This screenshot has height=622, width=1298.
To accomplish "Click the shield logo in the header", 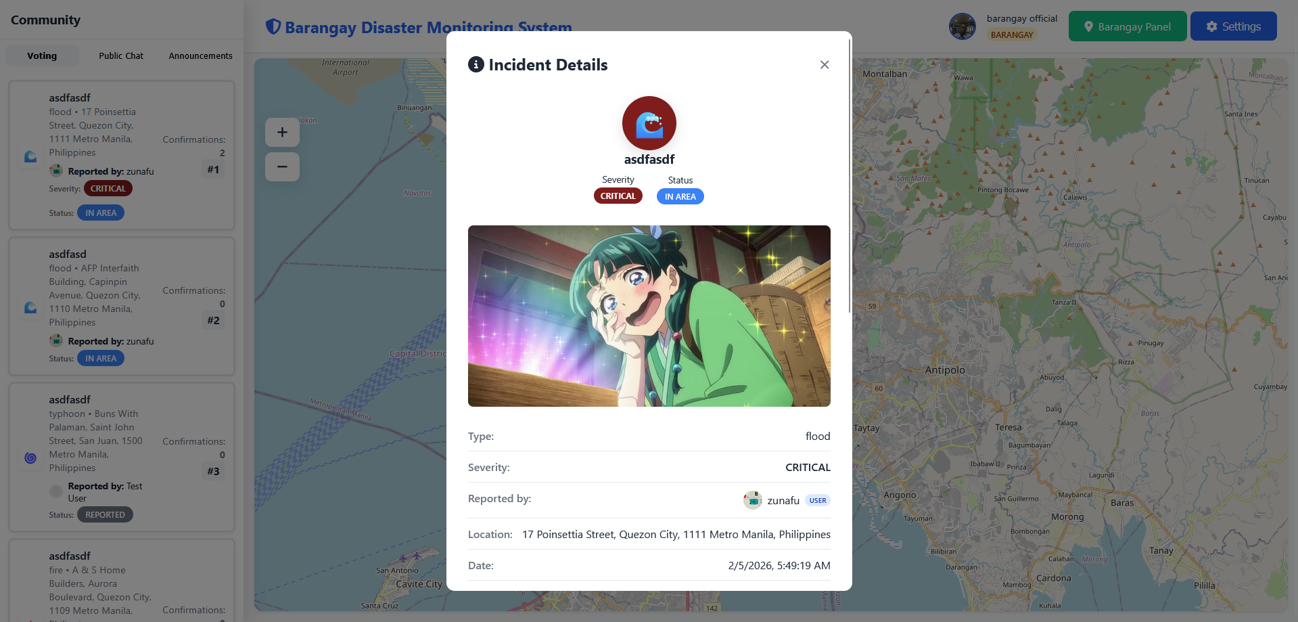I will coord(273,26).
